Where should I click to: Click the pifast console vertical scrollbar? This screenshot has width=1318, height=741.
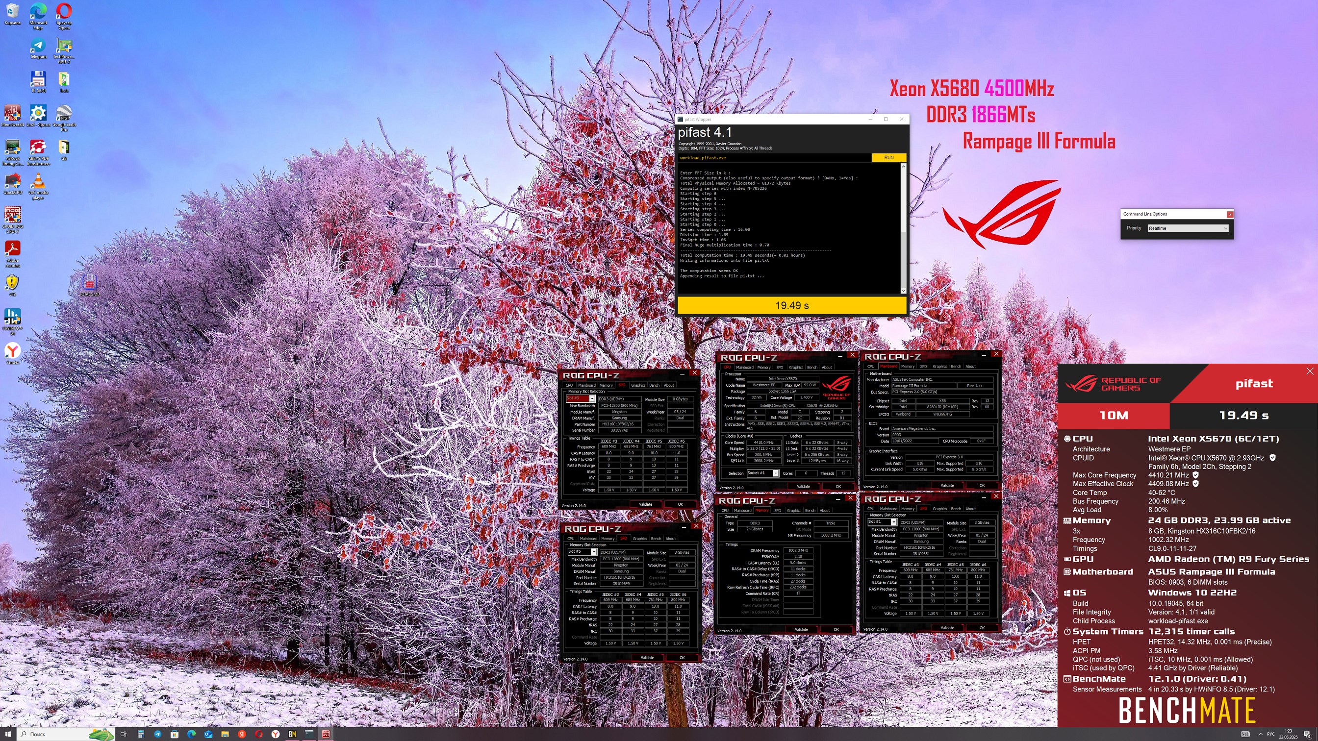point(903,228)
